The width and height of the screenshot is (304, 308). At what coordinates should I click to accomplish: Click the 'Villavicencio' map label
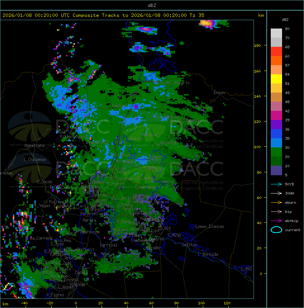[x=74, y=136]
